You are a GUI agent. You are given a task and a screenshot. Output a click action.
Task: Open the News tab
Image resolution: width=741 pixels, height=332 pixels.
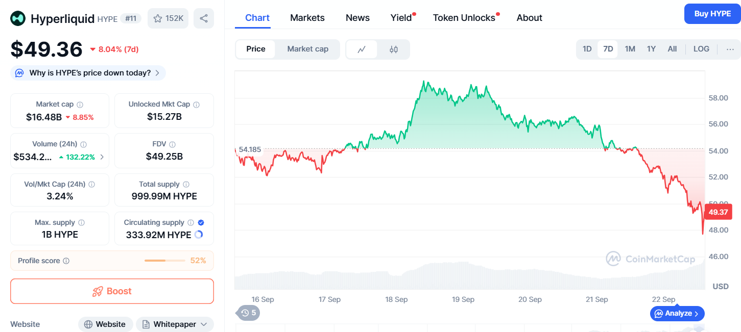pos(357,18)
